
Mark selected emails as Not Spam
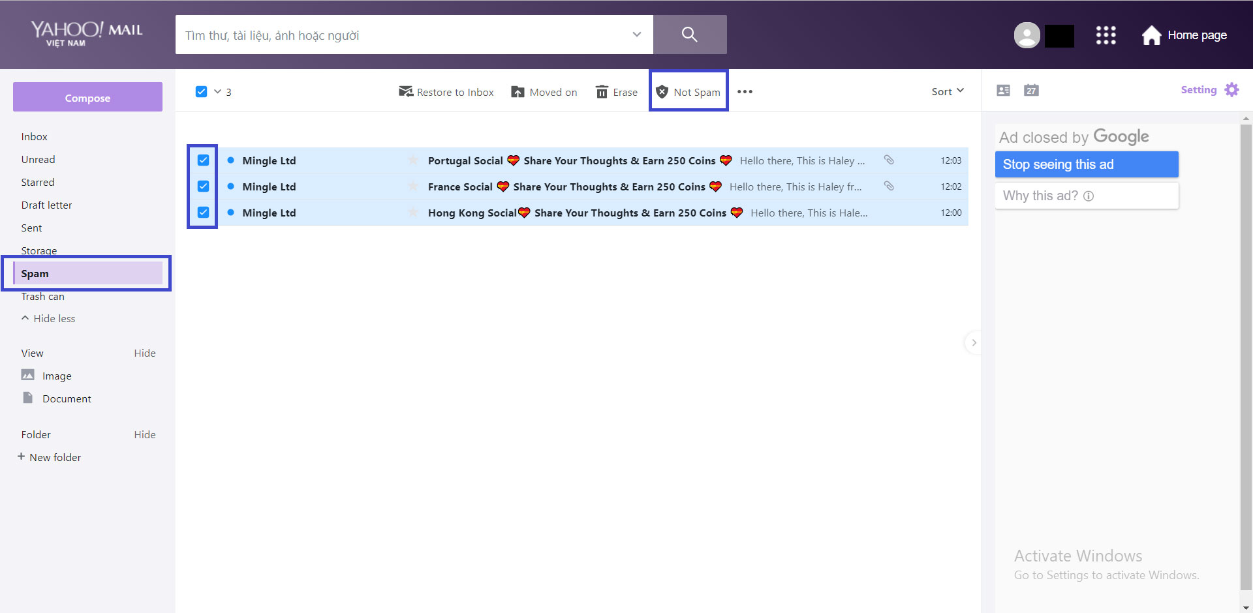click(x=688, y=92)
